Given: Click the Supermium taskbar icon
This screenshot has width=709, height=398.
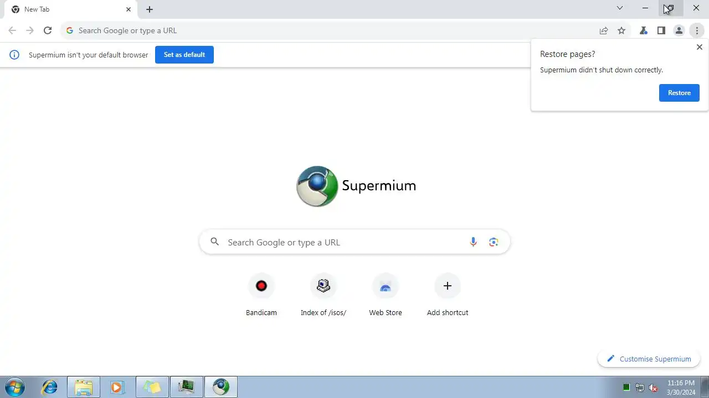Looking at the screenshot, I should [221, 387].
